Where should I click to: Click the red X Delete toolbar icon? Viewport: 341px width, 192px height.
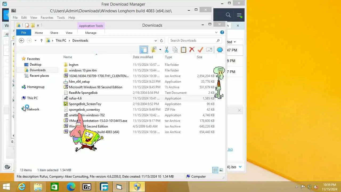point(192,50)
